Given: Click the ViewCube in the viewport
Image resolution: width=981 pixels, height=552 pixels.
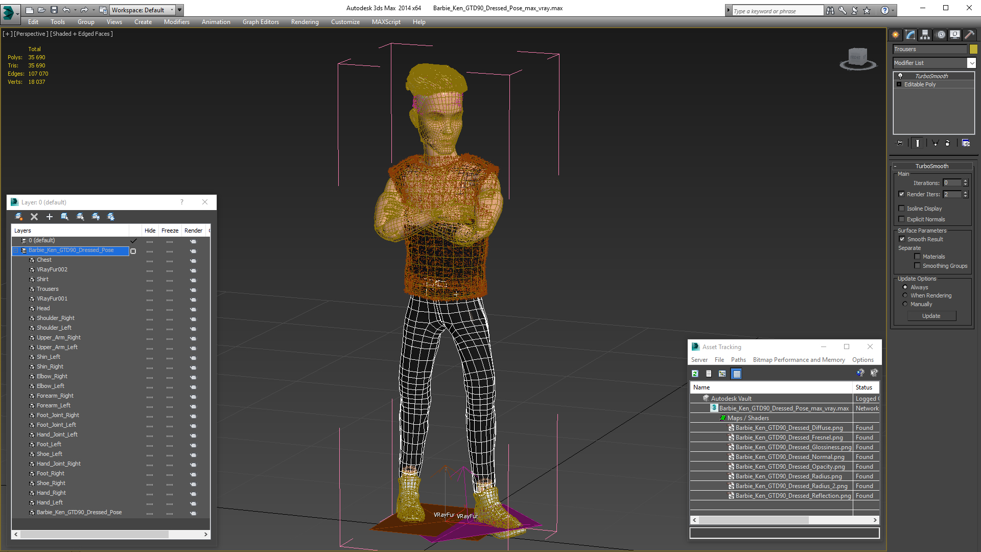Looking at the screenshot, I should click(858, 58).
